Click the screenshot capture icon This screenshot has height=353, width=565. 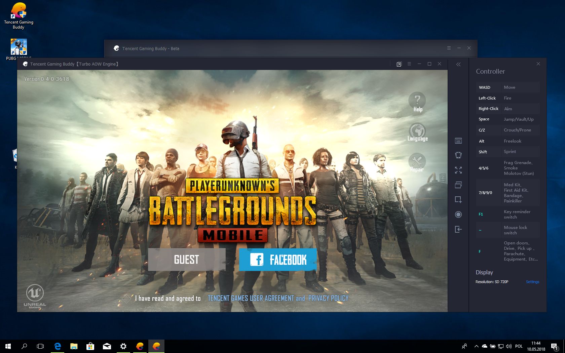pyautogui.click(x=458, y=199)
